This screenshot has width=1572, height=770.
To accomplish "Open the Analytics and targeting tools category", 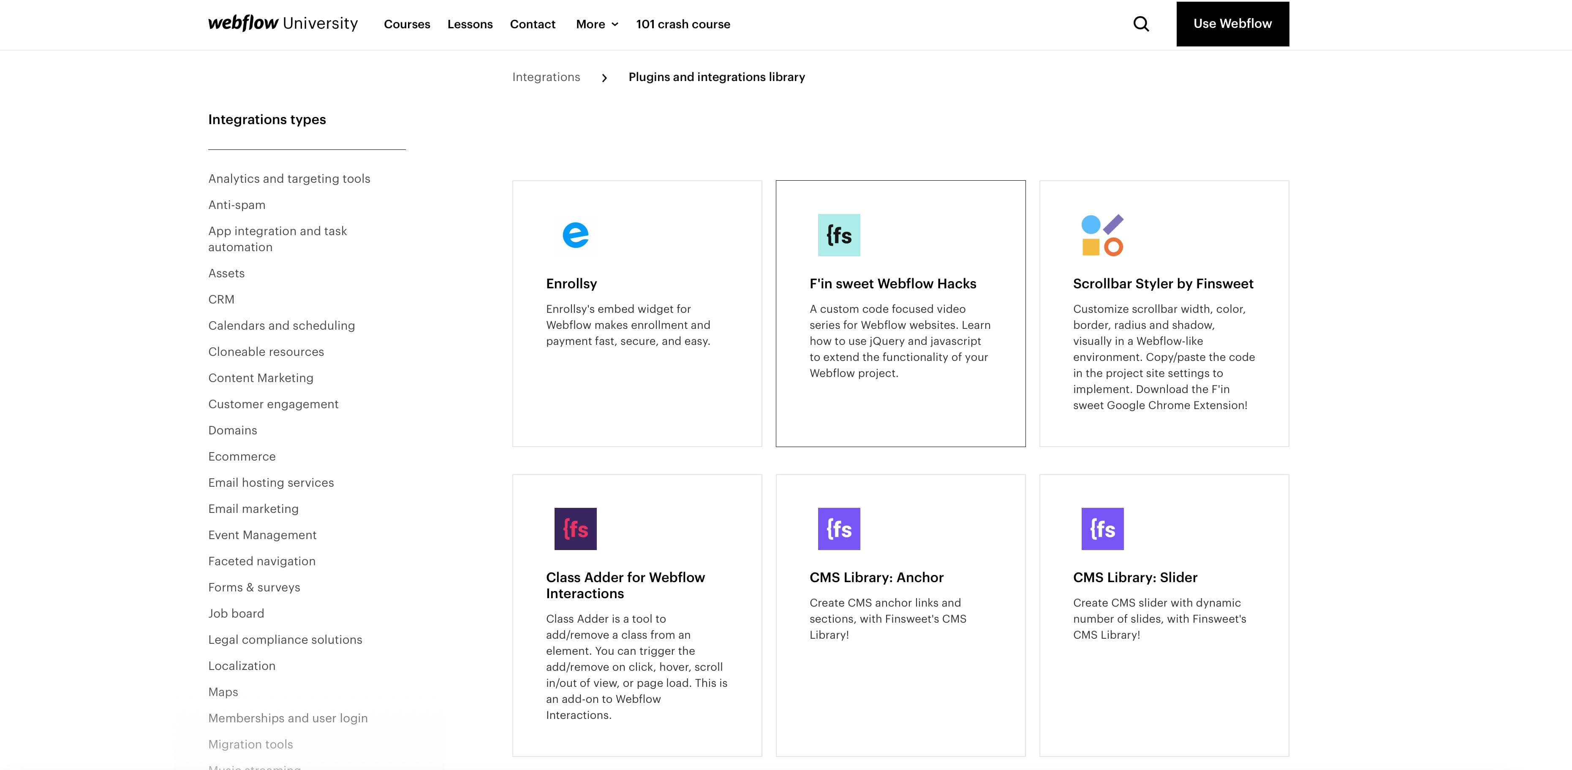I will tap(288, 178).
